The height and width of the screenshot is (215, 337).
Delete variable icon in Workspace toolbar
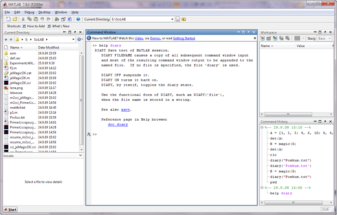point(287,38)
